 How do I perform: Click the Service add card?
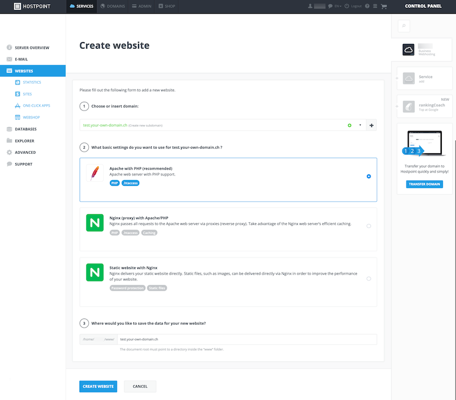[x=425, y=79]
